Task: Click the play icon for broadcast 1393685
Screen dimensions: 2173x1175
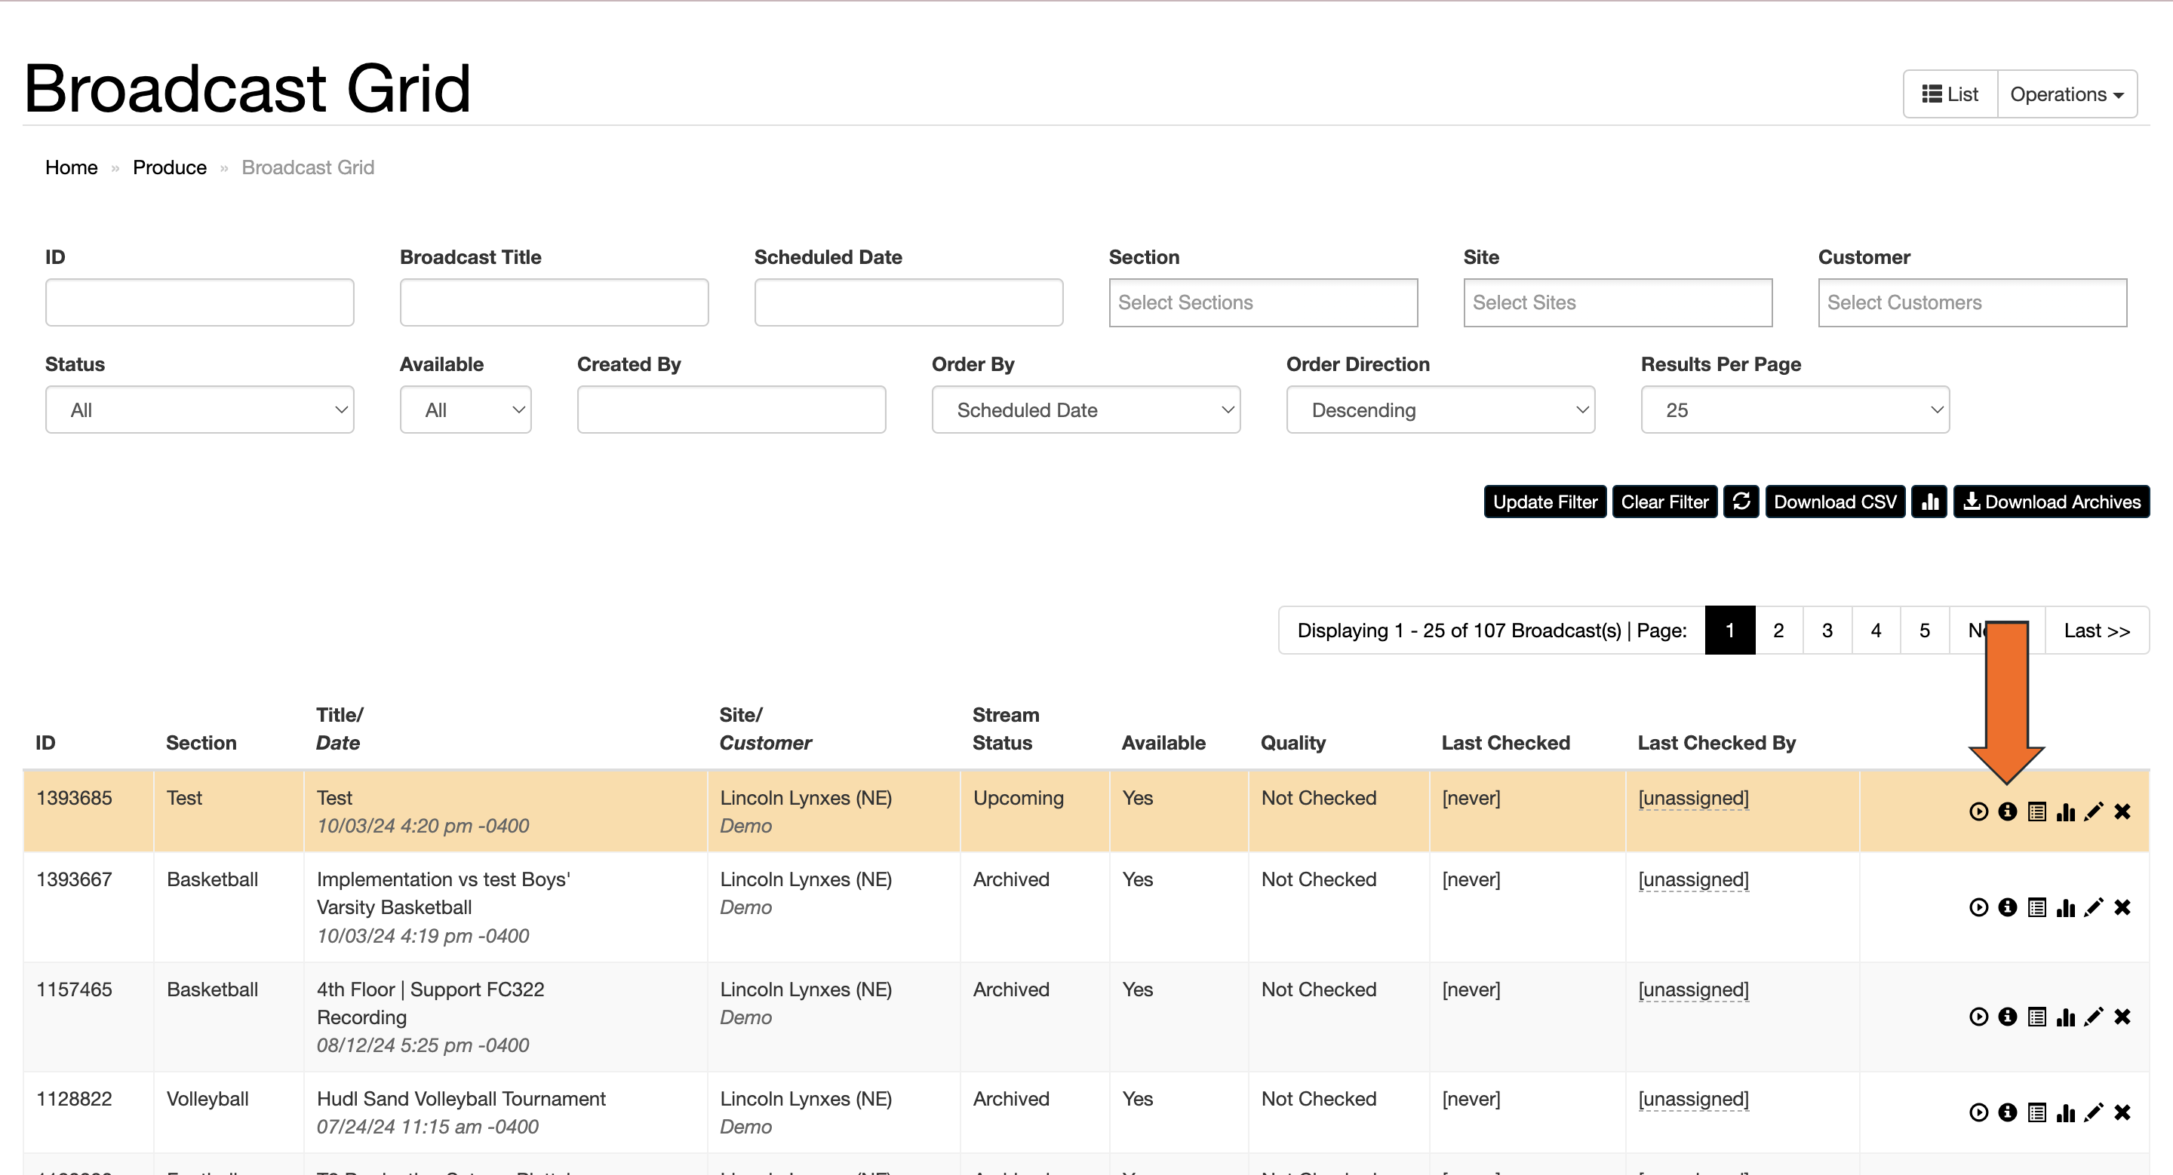Action: tap(1978, 811)
